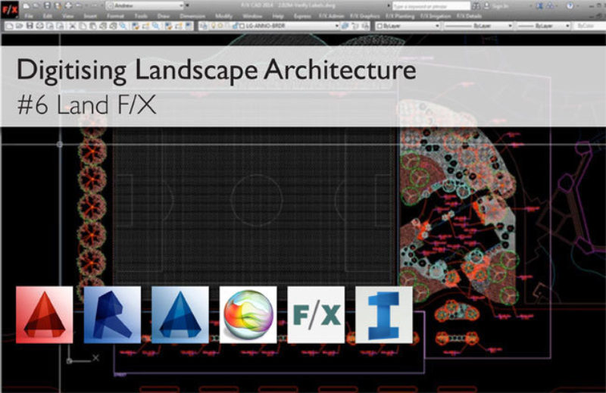Click the blue Revit R icon
This screenshot has height=393, width=606.
(x=112, y=314)
